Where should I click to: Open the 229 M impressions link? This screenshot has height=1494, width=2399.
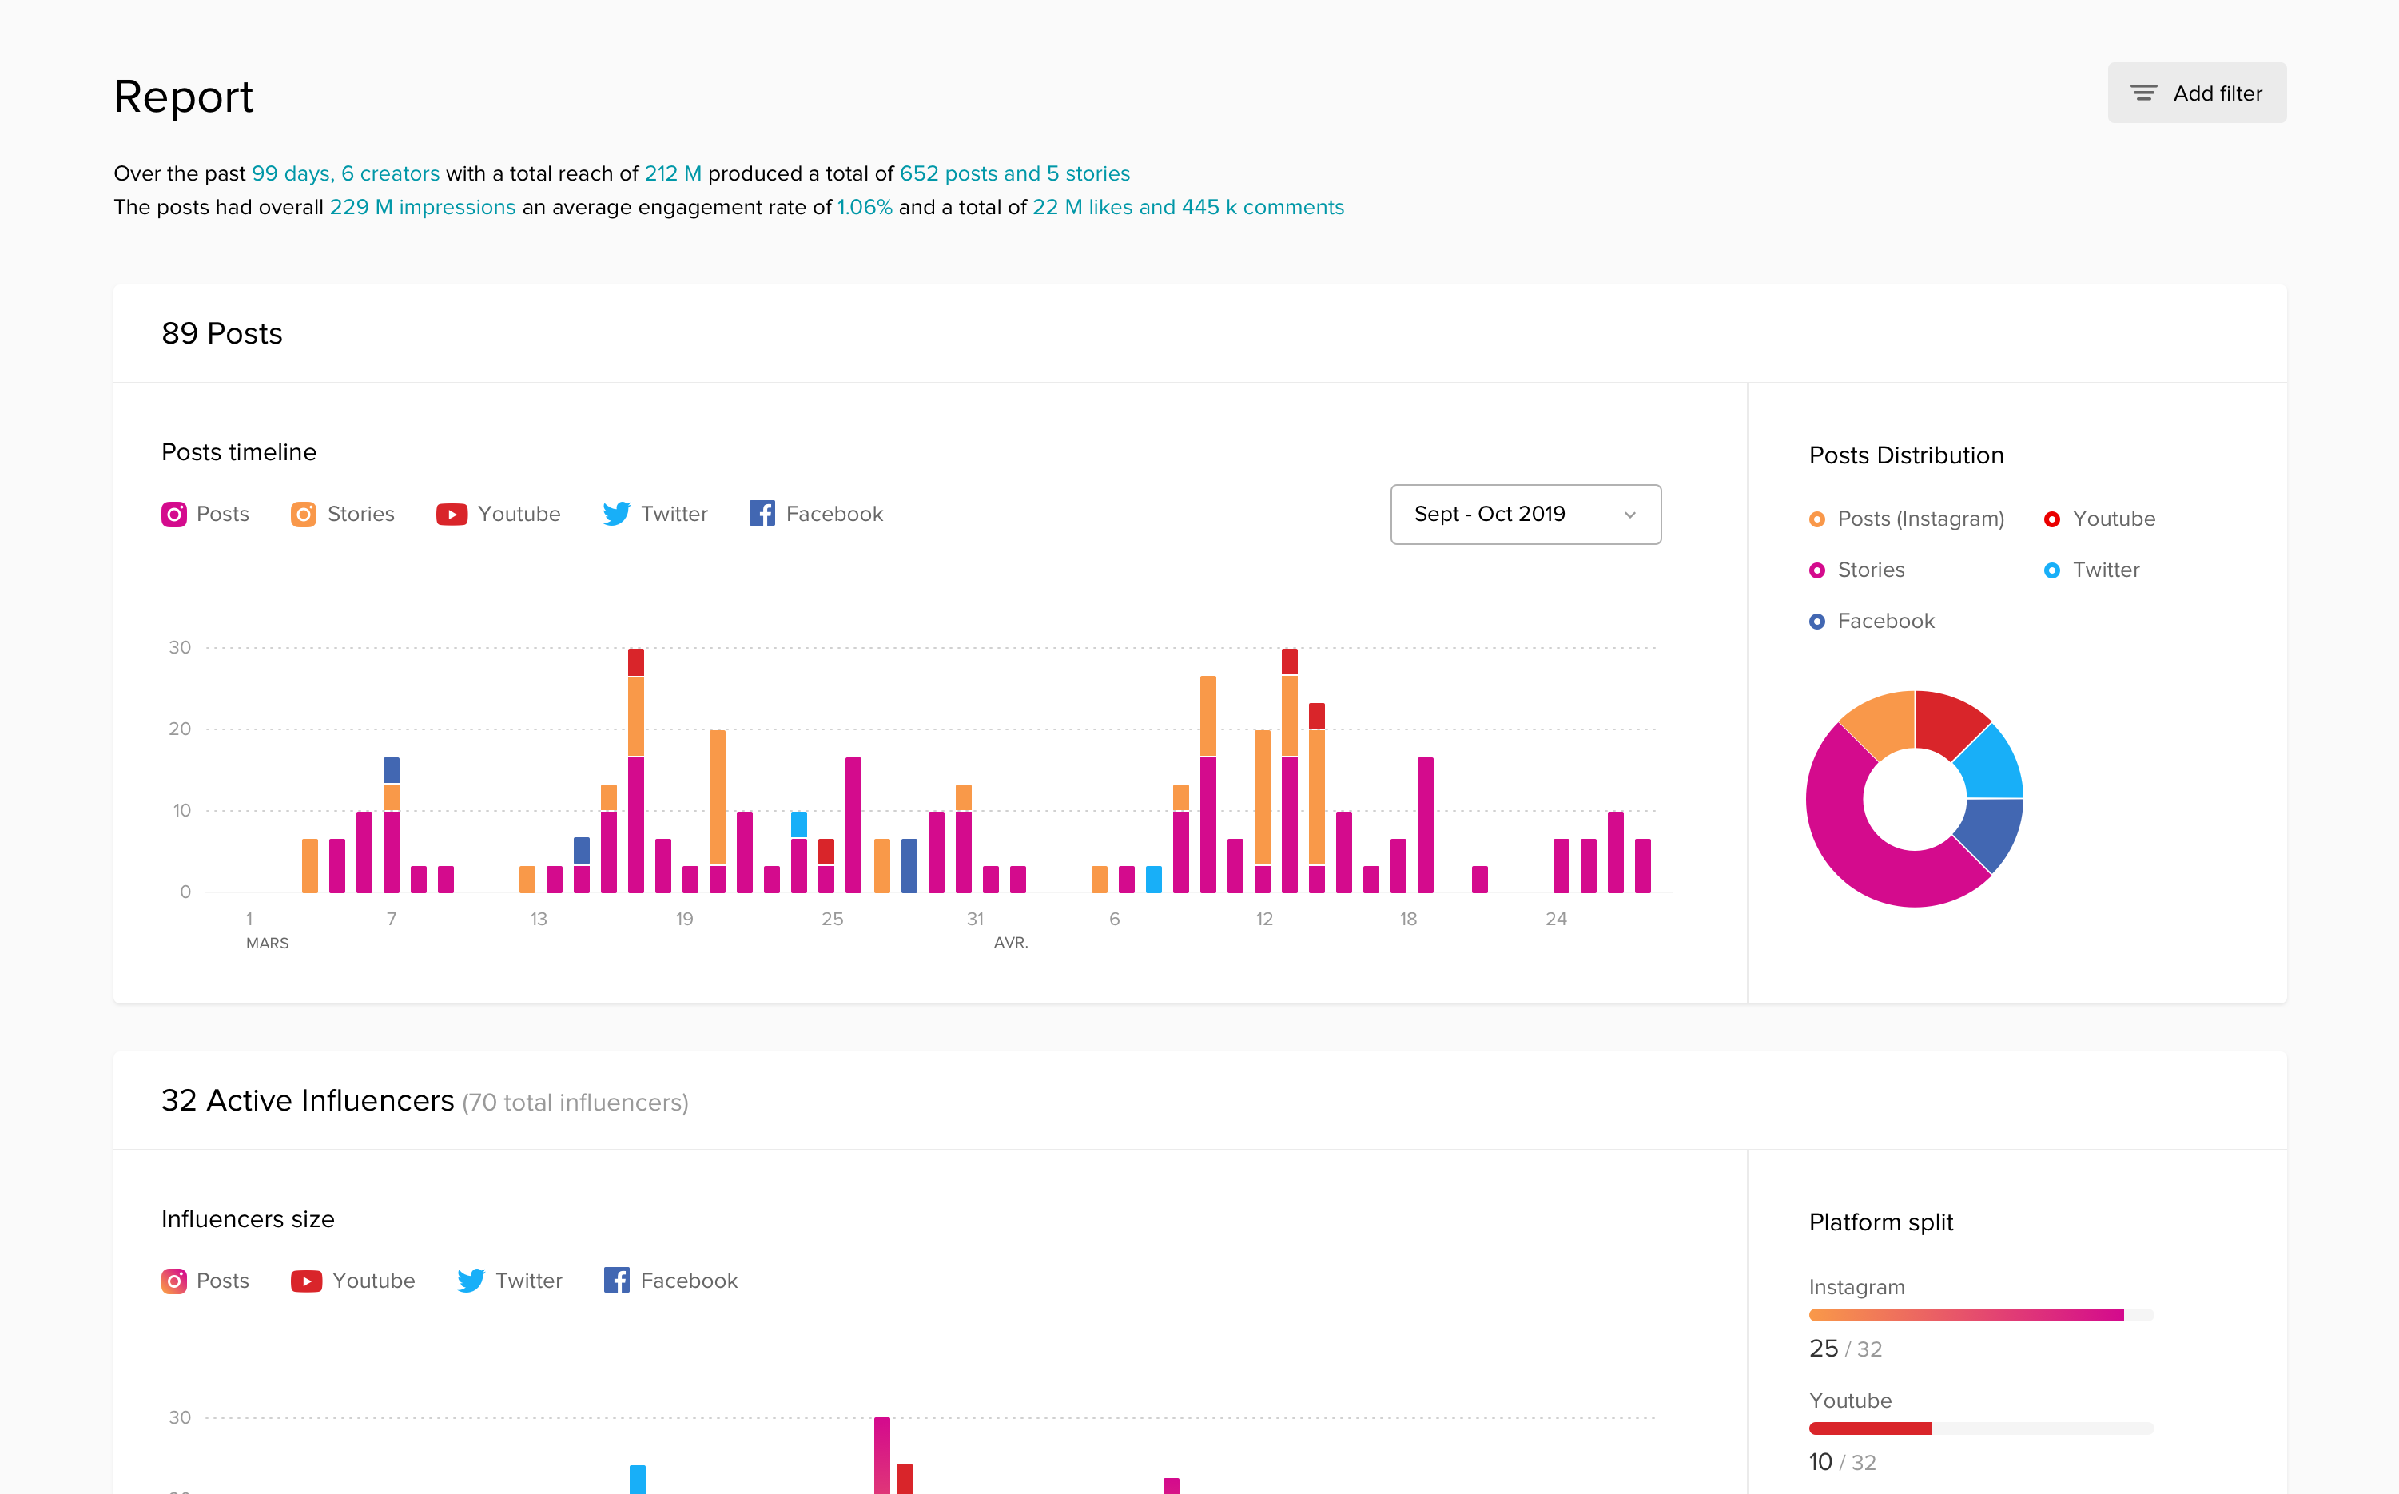(422, 208)
